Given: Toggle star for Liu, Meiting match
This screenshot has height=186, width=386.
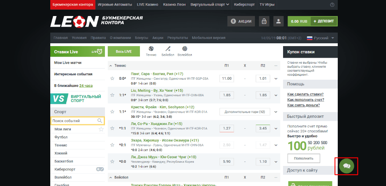Looking at the screenshot, I should (x=112, y=95).
